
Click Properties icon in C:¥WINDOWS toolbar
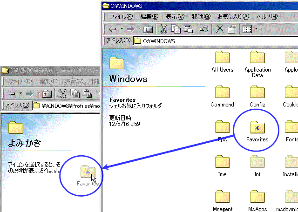(231, 29)
